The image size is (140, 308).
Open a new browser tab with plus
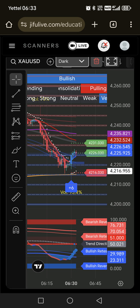point(95,25)
